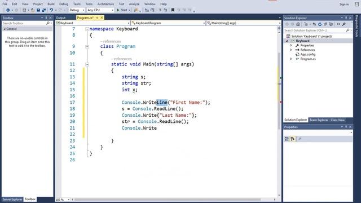Expand the References node in Solution Explorer

click(291, 50)
